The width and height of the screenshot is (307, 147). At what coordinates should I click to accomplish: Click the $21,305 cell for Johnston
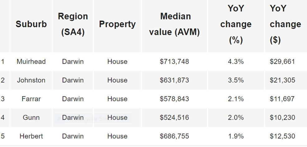[x=282, y=80]
